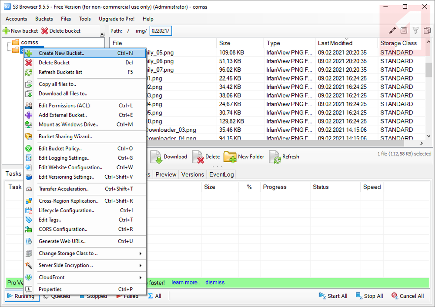
Task: Open the Tools menu
Action: coord(85,19)
